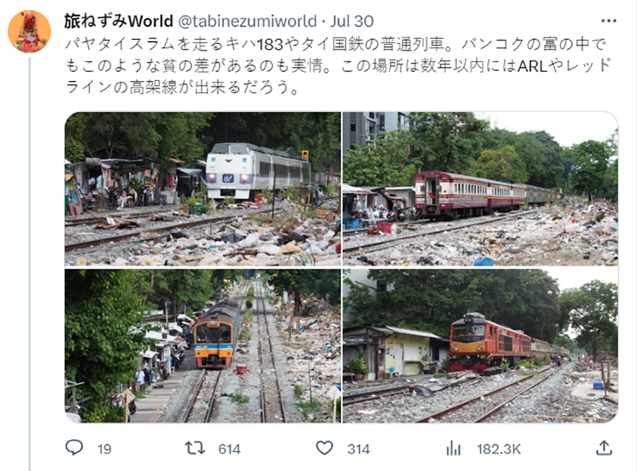Image resolution: width=637 pixels, height=471 pixels.
Task: Click the 19 replies count
Action: (x=104, y=449)
